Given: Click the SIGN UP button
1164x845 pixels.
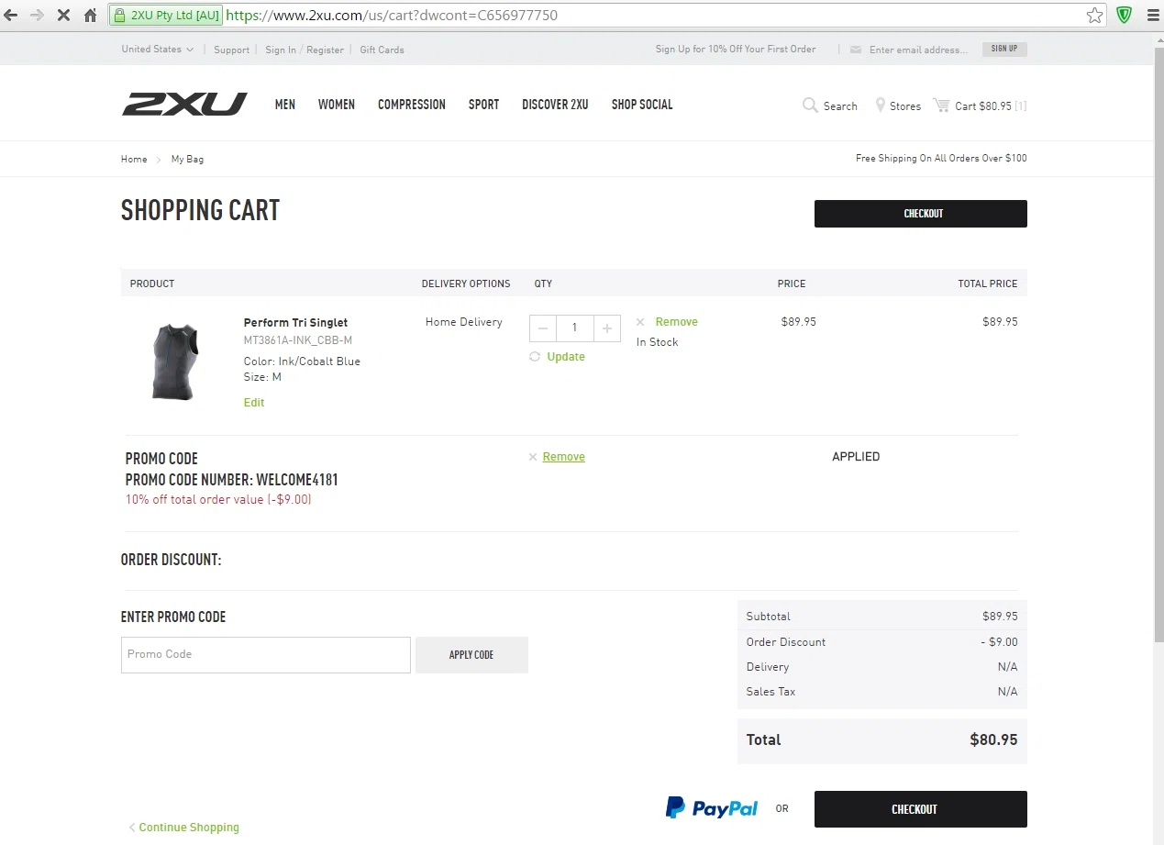Looking at the screenshot, I should [x=1004, y=49].
